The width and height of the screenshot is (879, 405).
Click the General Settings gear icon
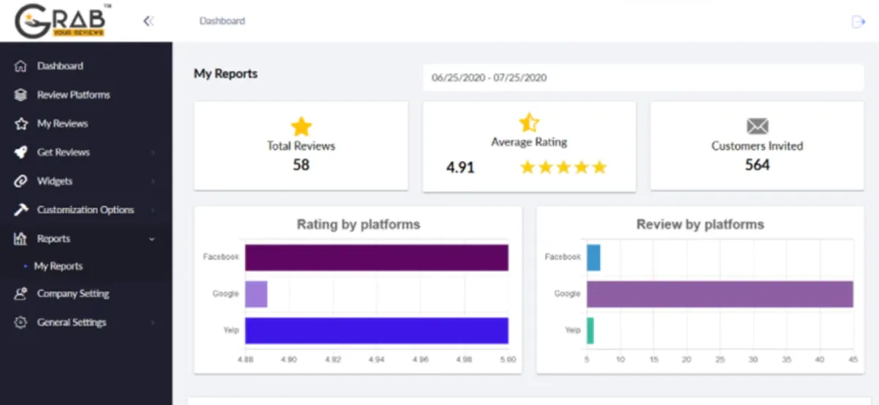(21, 322)
